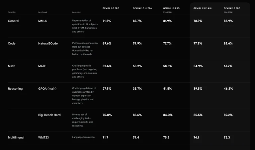Click the Big-Bench Hard benchmark label
The height and width of the screenshot is (150, 255).
49,115
